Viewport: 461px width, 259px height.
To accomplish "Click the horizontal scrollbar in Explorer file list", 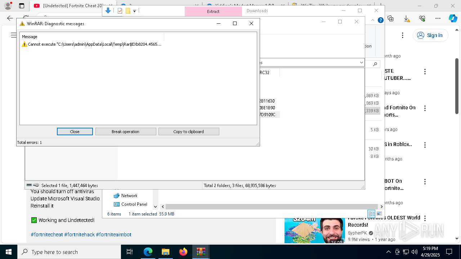I will (272, 206).
